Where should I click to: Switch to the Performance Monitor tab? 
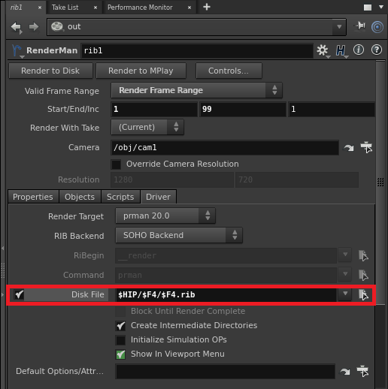point(140,8)
